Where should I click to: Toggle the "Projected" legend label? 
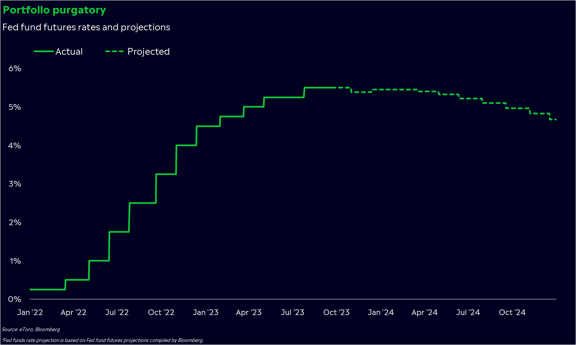pyautogui.click(x=148, y=52)
